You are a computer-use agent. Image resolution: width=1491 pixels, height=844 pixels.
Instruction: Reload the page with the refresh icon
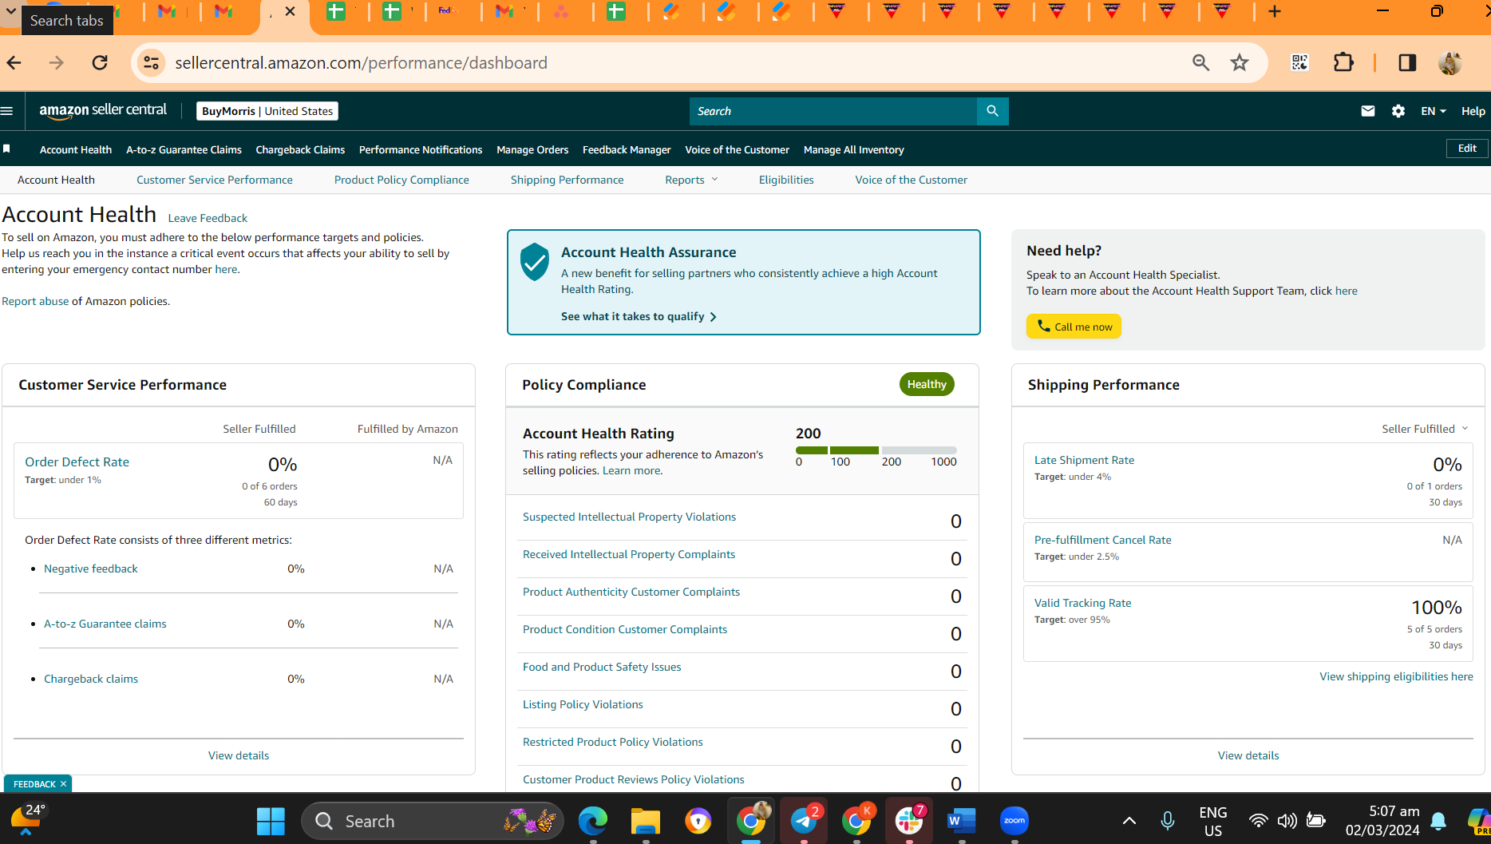(100, 62)
